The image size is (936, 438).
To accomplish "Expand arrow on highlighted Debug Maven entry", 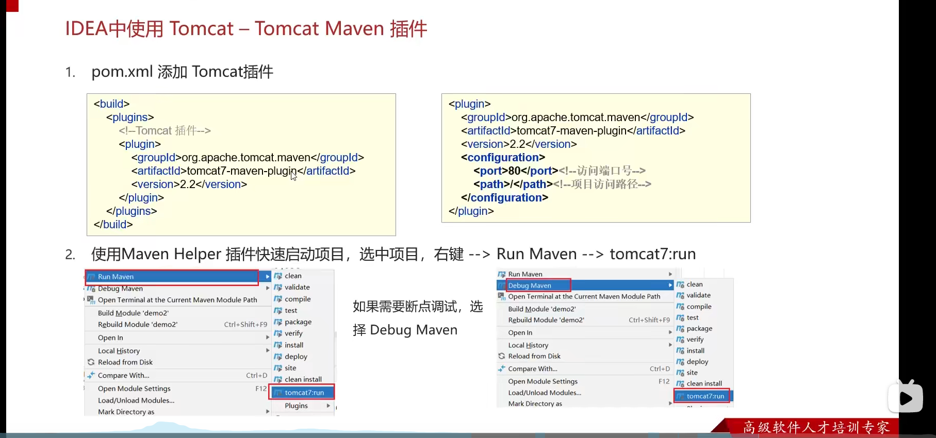I will click(x=670, y=285).
